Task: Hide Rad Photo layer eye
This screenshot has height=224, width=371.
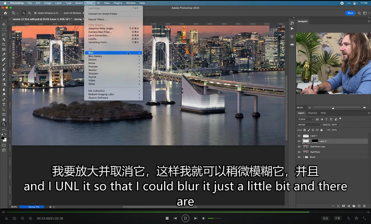Action: [x=299, y=152]
